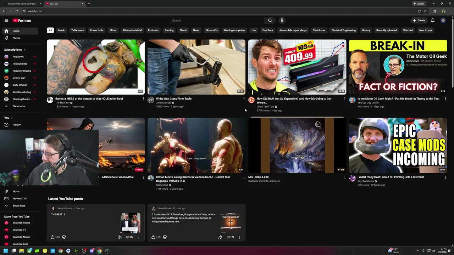Viewport: 454px width, 255px height.
Task: Select the Recently uploaded chip
Action: (x=387, y=30)
